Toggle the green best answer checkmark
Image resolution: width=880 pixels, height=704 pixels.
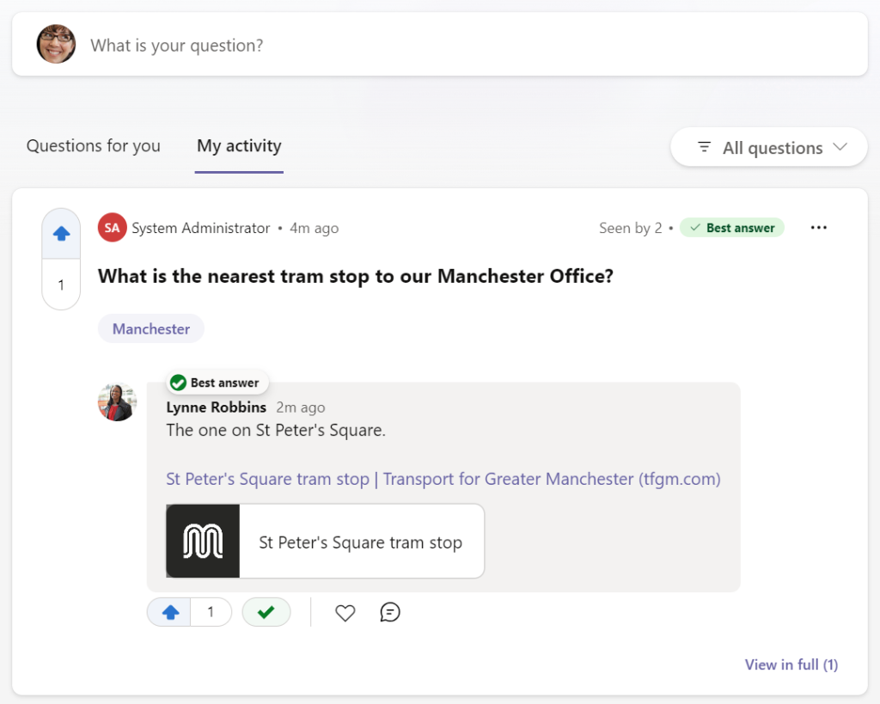click(x=266, y=612)
